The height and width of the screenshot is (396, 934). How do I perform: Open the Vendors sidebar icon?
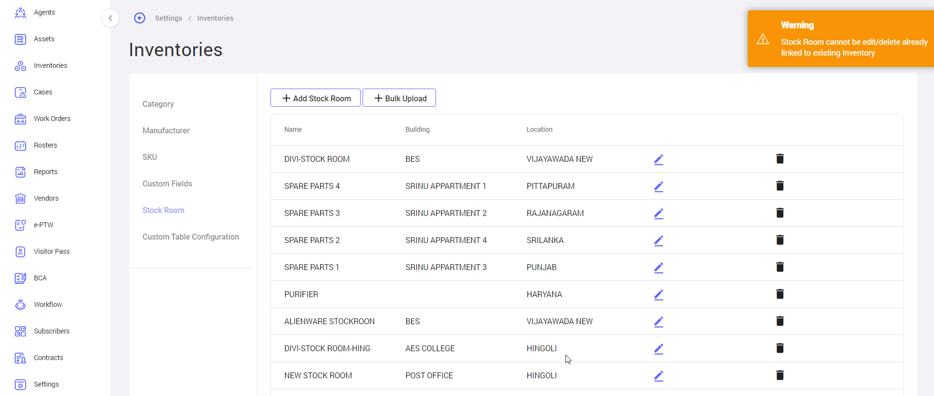[x=20, y=199]
